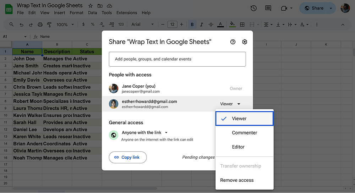Click the search magnifier in toolbar
Viewport: 355px width, 193px height.
[x=11, y=24]
